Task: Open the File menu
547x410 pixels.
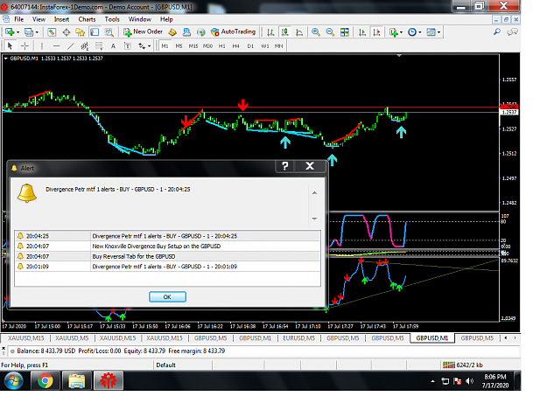Action: click(x=19, y=19)
